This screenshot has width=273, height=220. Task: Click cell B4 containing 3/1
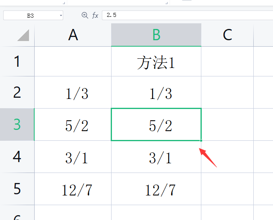coord(160,158)
